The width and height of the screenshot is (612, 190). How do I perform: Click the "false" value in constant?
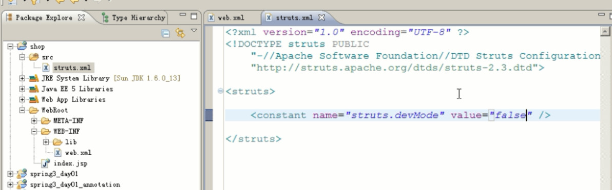(x=510, y=115)
